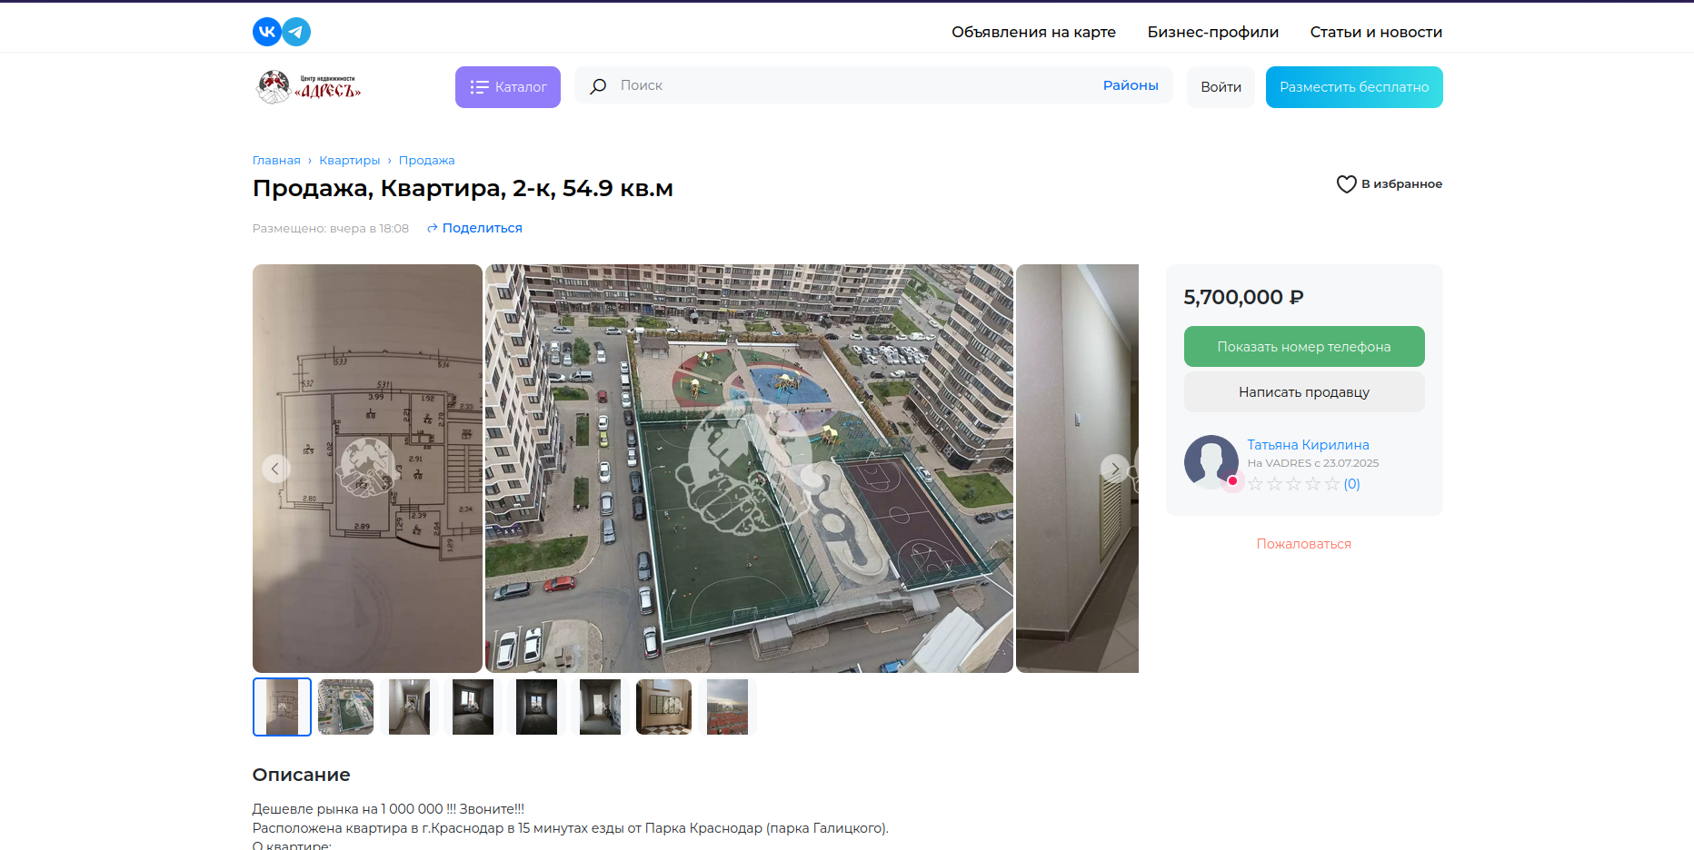Open Статьи и новости page
Image resolution: width=1694 pixels, height=850 pixels.
click(x=1376, y=32)
